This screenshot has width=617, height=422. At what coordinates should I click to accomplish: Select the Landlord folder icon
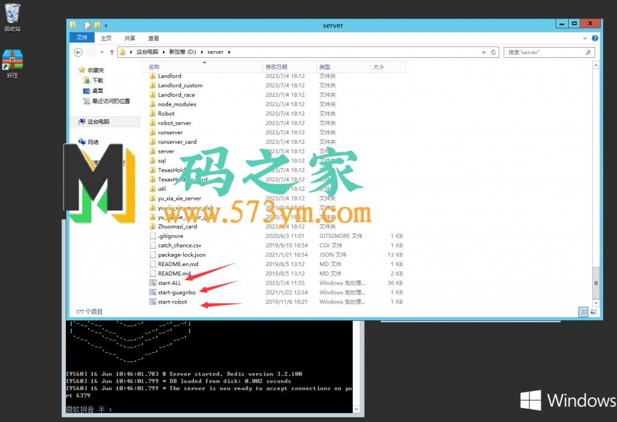coord(152,76)
